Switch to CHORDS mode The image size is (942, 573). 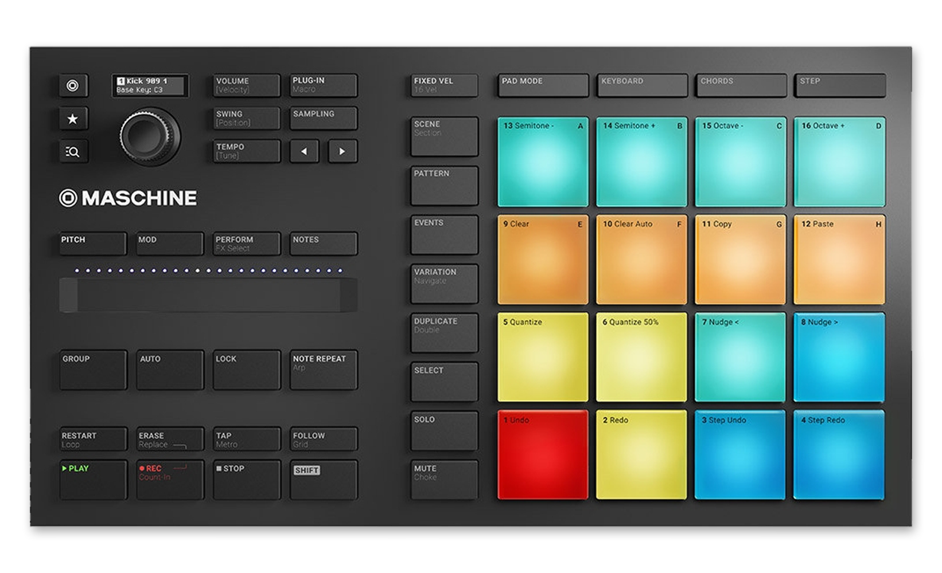pos(741,85)
